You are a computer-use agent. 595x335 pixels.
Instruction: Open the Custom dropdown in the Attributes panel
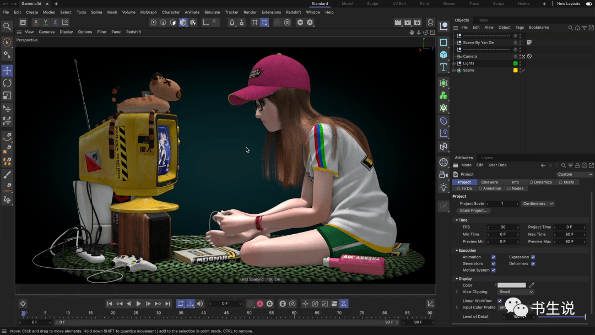(x=575, y=174)
